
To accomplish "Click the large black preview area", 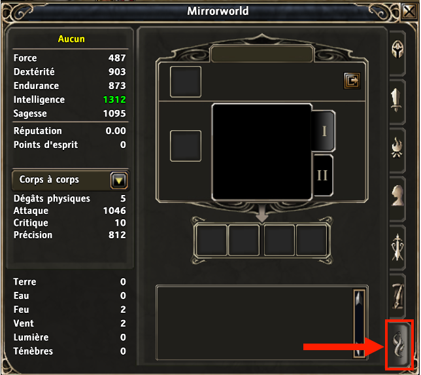I will pos(261,152).
